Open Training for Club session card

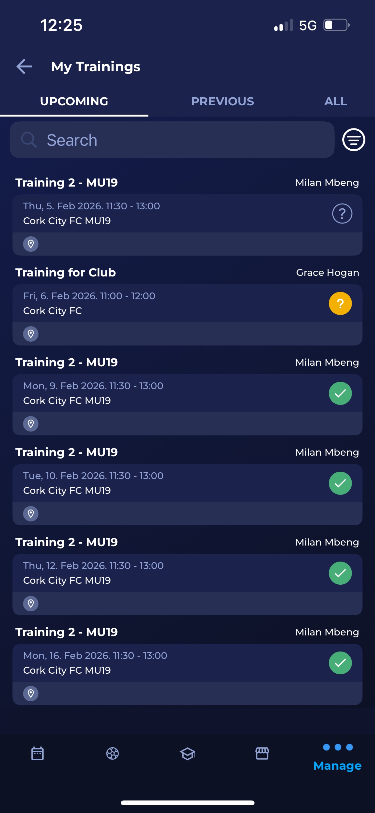(x=160, y=303)
